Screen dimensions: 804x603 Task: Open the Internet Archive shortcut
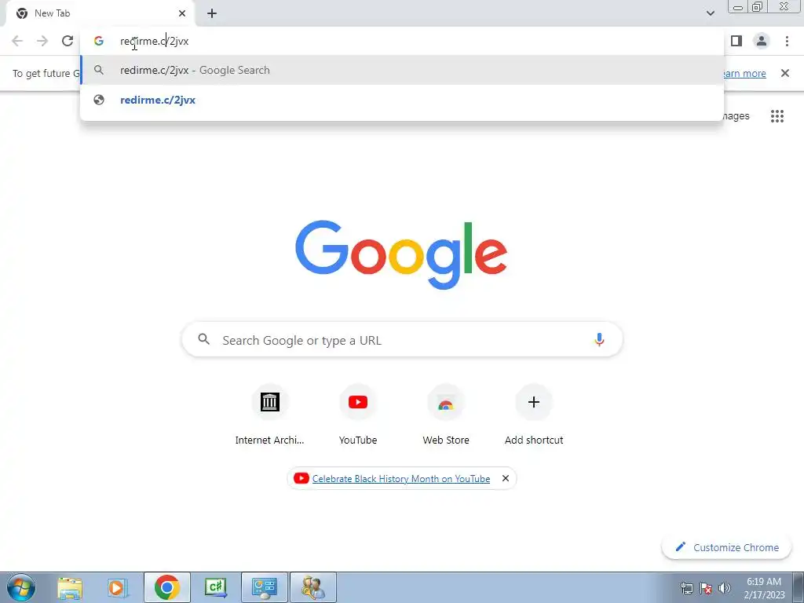270,415
